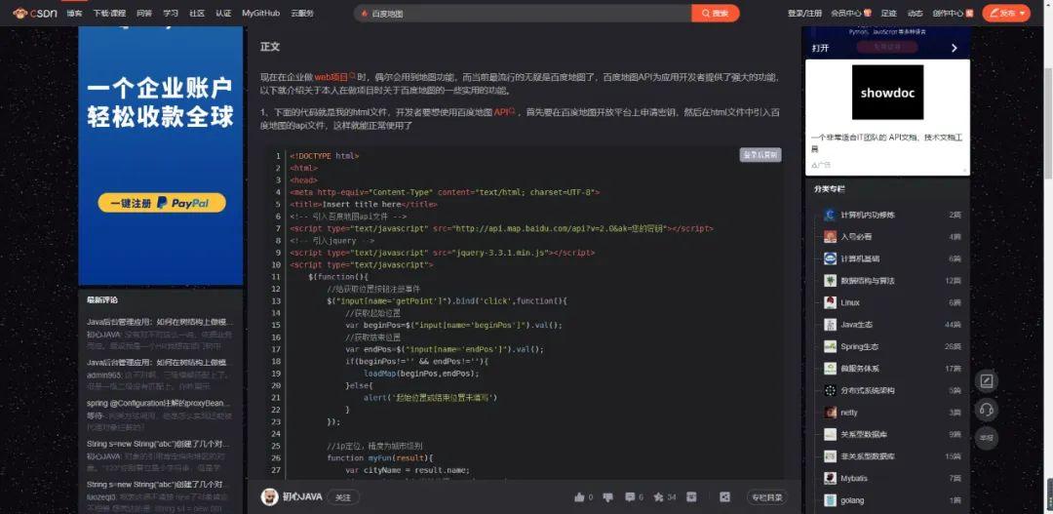Image resolution: width=1053 pixels, height=514 pixels.
Task: Click the search field containing 百度地图
Action: 524,13
